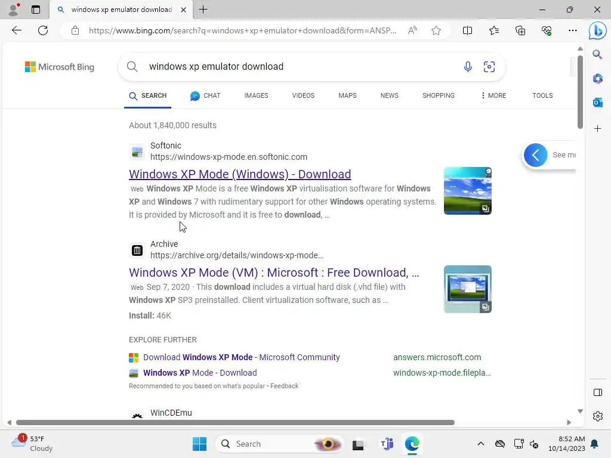Open the Favorites list icon
This screenshot has height=458, width=611.
point(493,30)
